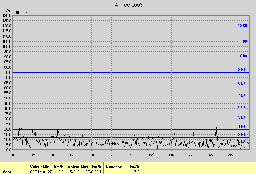The image size is (256, 174).
Task: Click the Valeur Max column header
Action: tap(78, 167)
